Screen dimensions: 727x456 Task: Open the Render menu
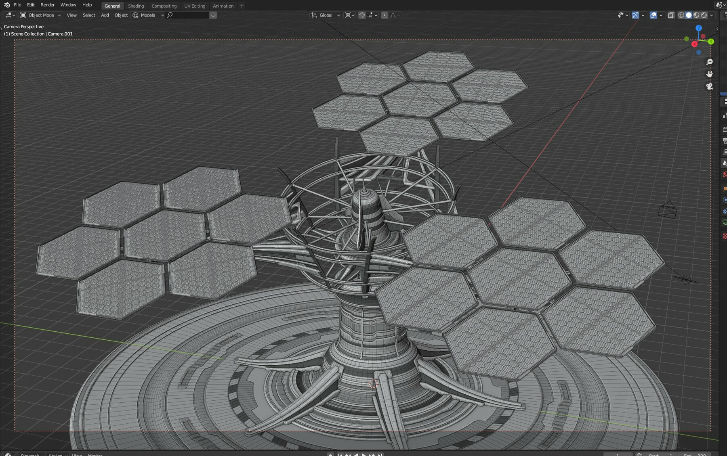pos(47,5)
